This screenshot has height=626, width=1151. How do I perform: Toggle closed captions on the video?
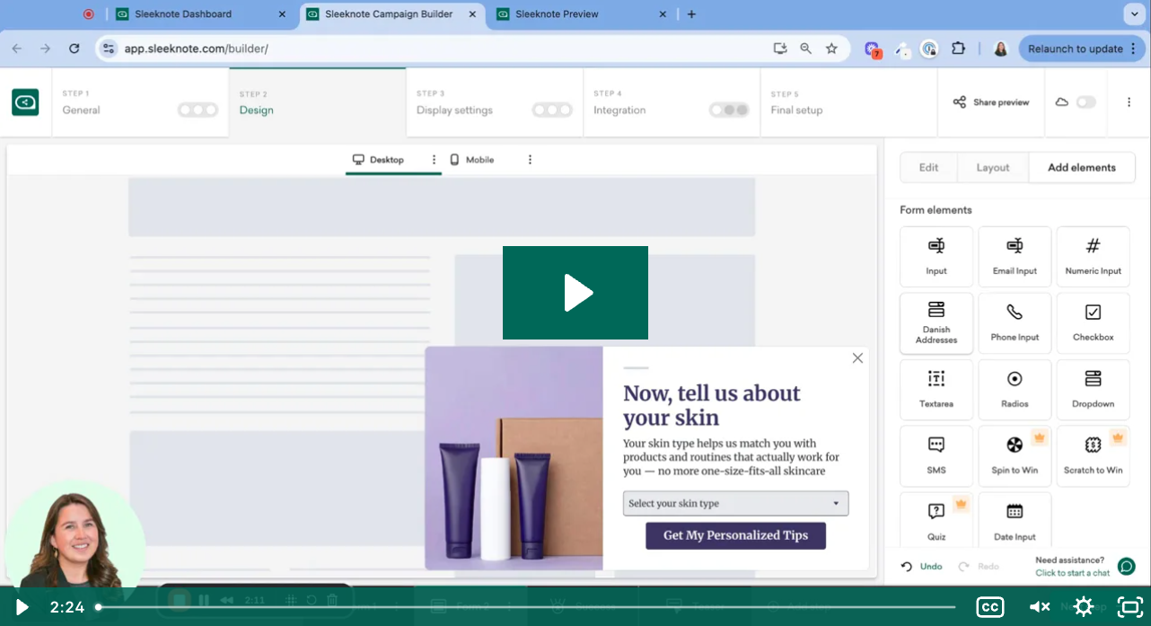tap(989, 607)
